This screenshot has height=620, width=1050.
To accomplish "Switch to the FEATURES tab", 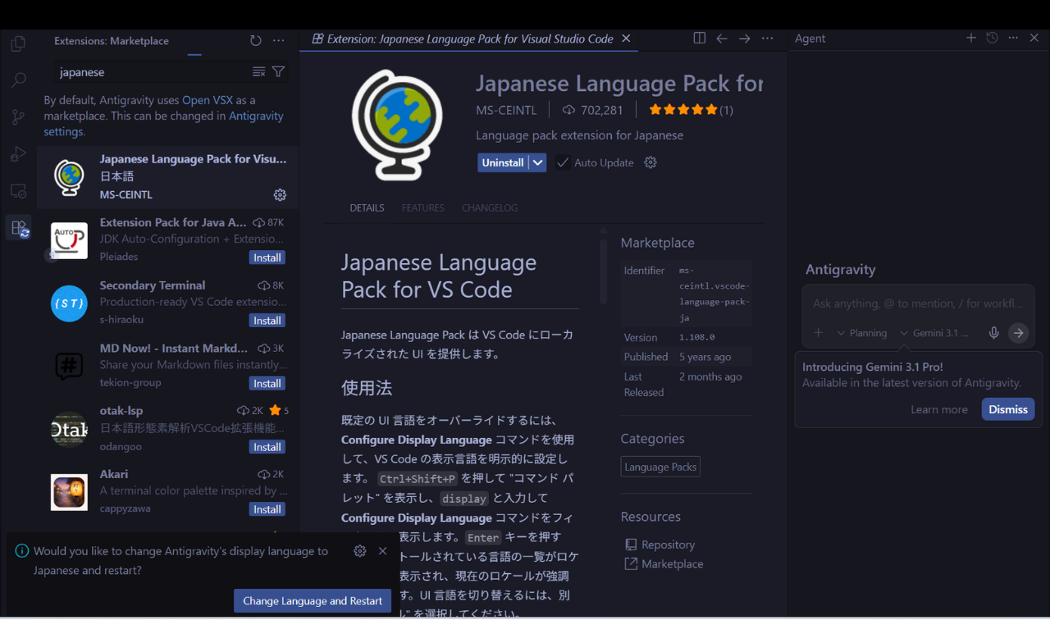I will click(422, 208).
